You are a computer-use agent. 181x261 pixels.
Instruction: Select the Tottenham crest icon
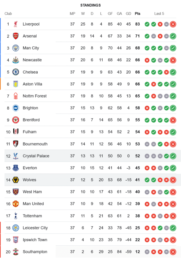coord(16,216)
